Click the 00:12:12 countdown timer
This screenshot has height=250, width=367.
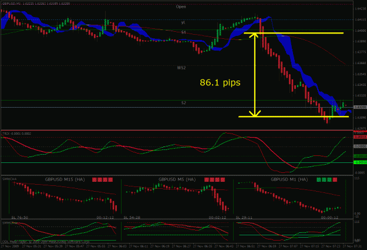tap(105, 218)
